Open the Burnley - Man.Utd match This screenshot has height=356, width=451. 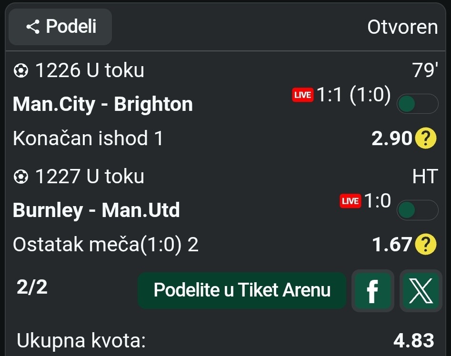coord(96,210)
